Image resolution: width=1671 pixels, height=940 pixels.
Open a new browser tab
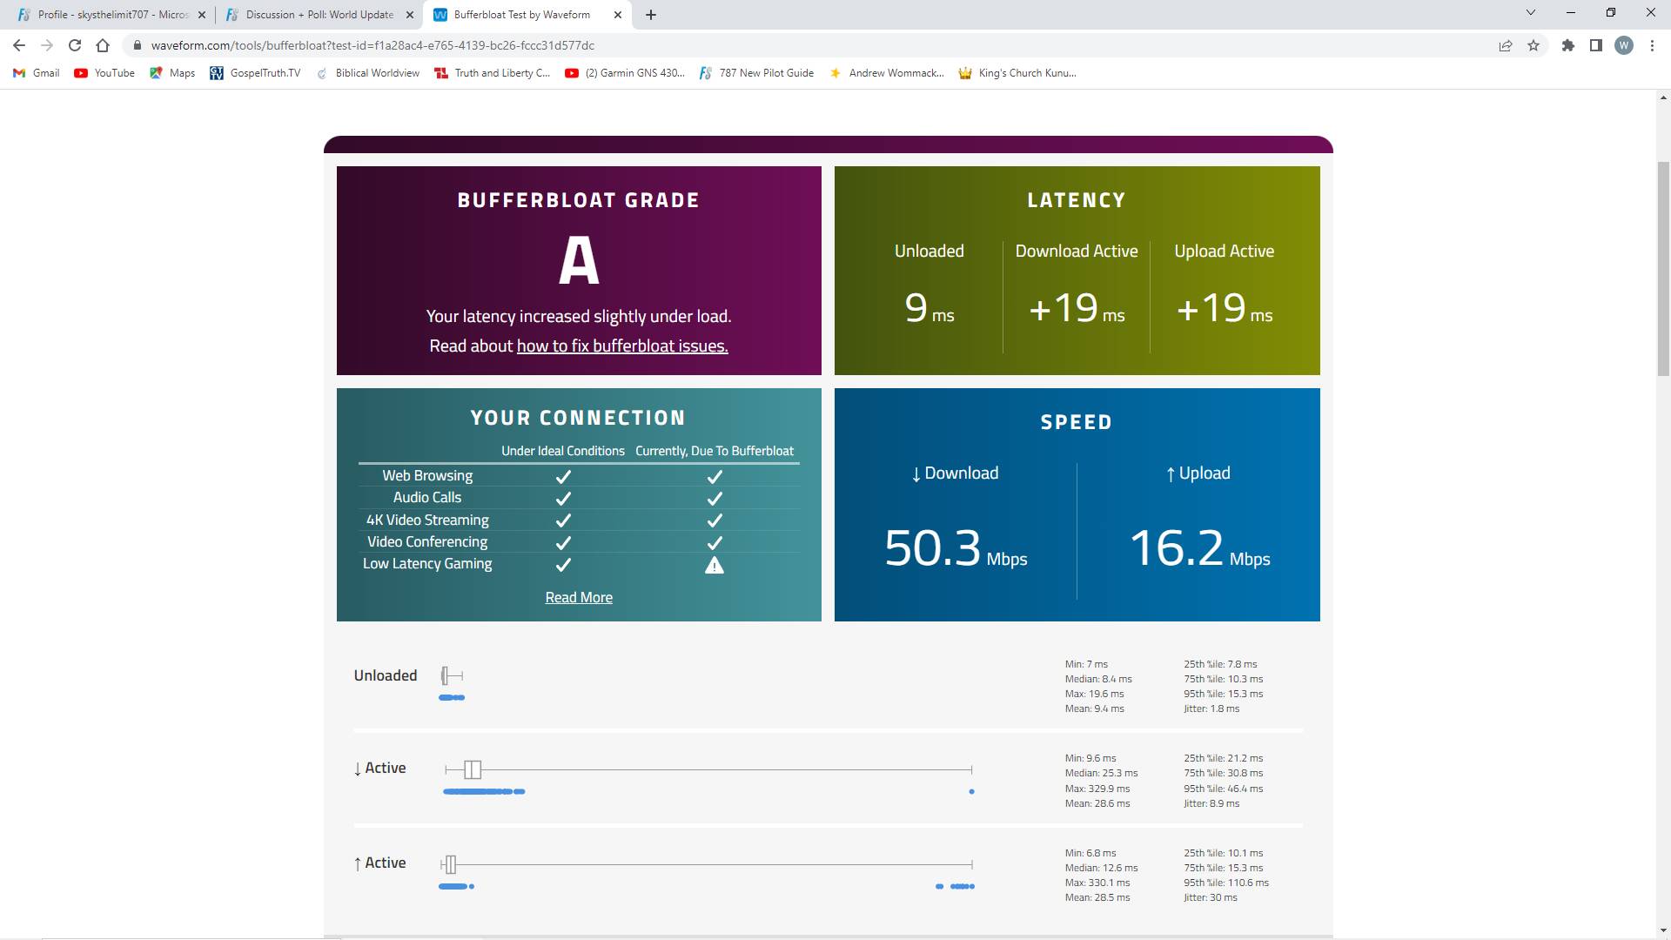tap(651, 15)
